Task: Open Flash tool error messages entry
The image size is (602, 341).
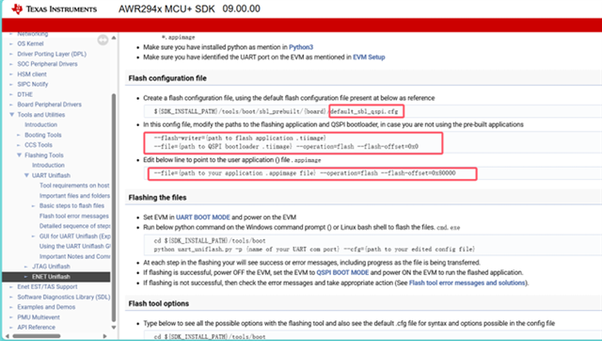Action: [74, 216]
